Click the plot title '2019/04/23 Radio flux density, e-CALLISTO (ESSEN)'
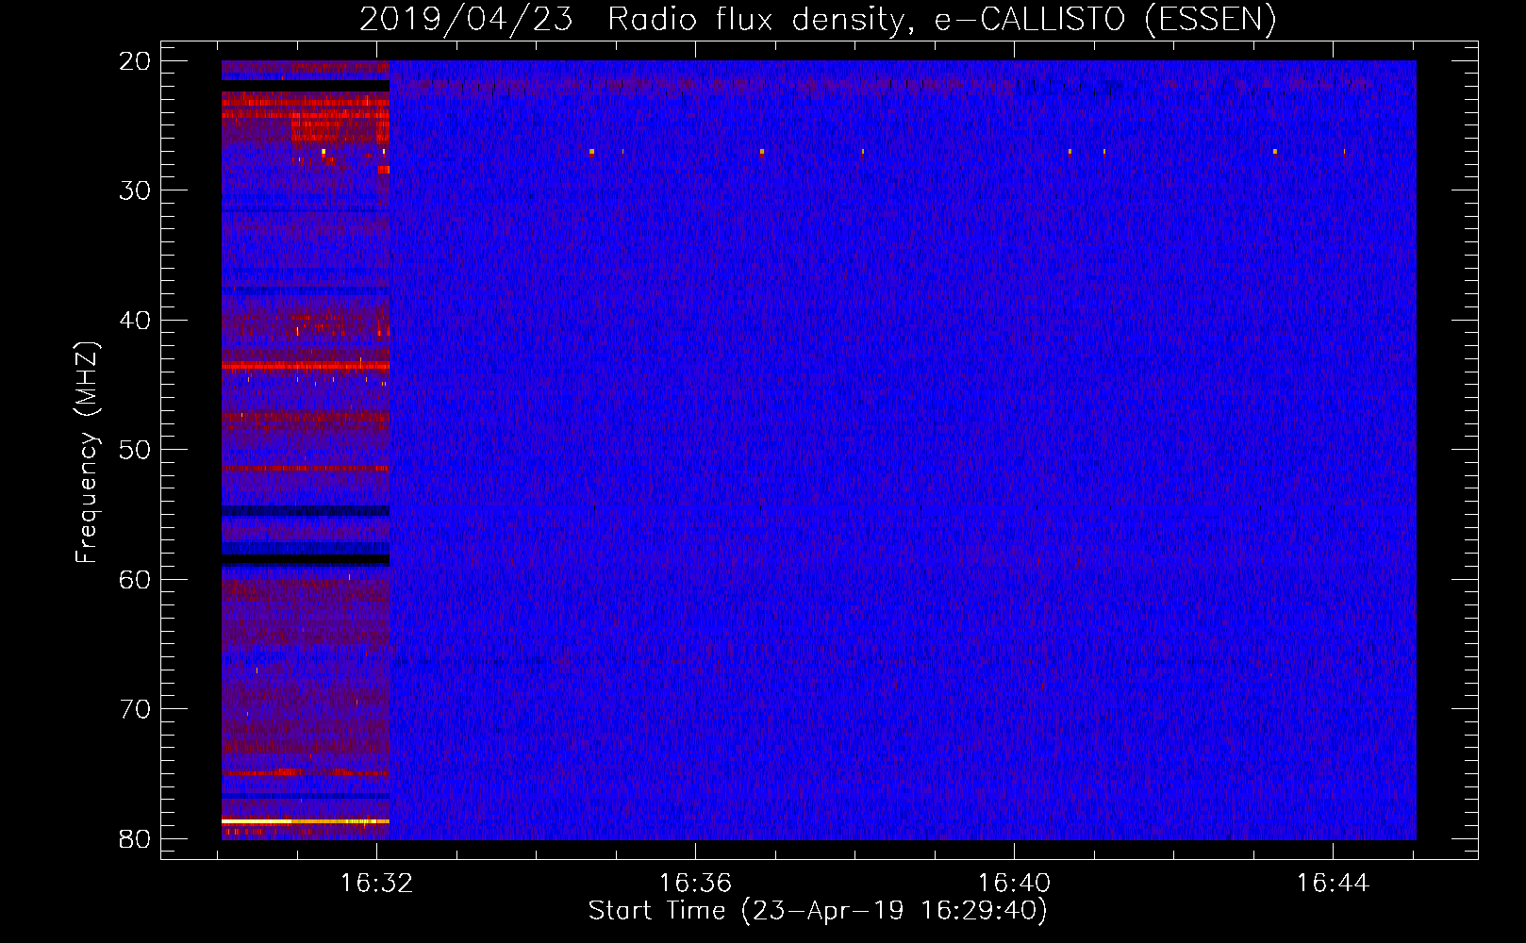 818,19
